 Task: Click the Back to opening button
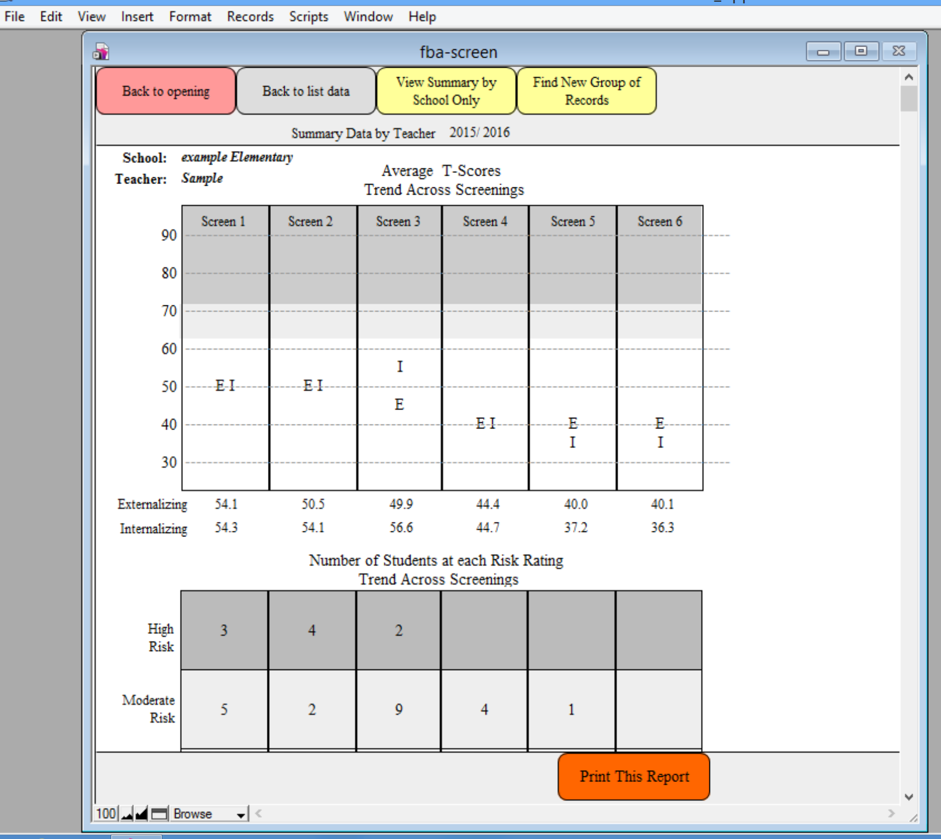point(166,91)
